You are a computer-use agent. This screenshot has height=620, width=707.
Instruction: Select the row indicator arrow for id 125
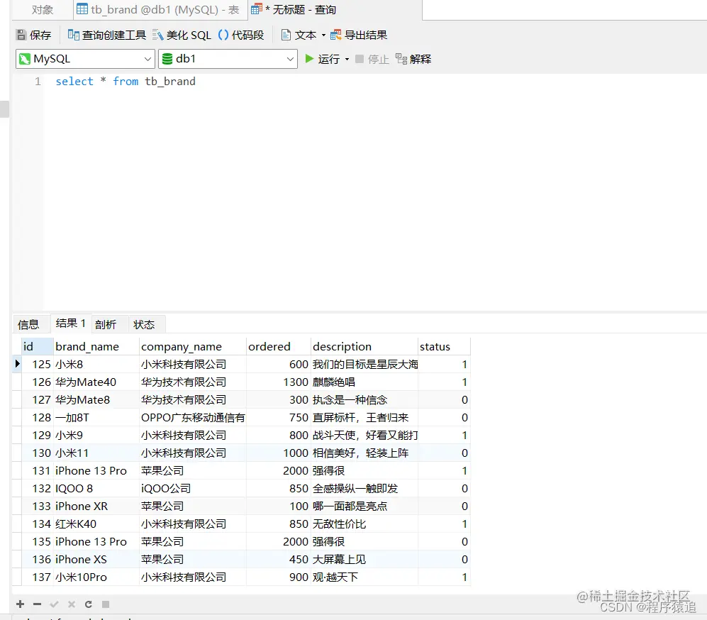click(17, 363)
